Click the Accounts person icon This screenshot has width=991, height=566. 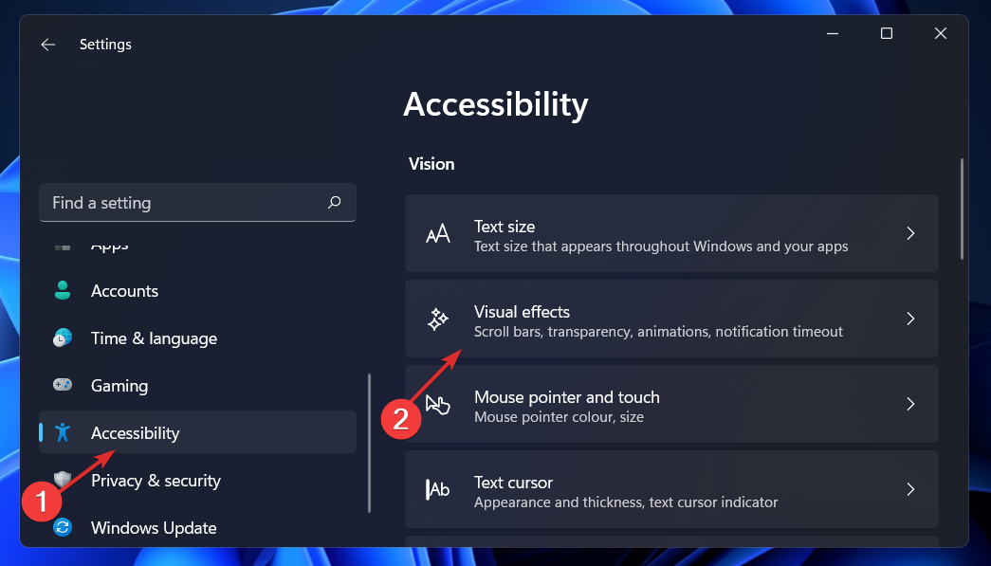pyautogui.click(x=63, y=290)
